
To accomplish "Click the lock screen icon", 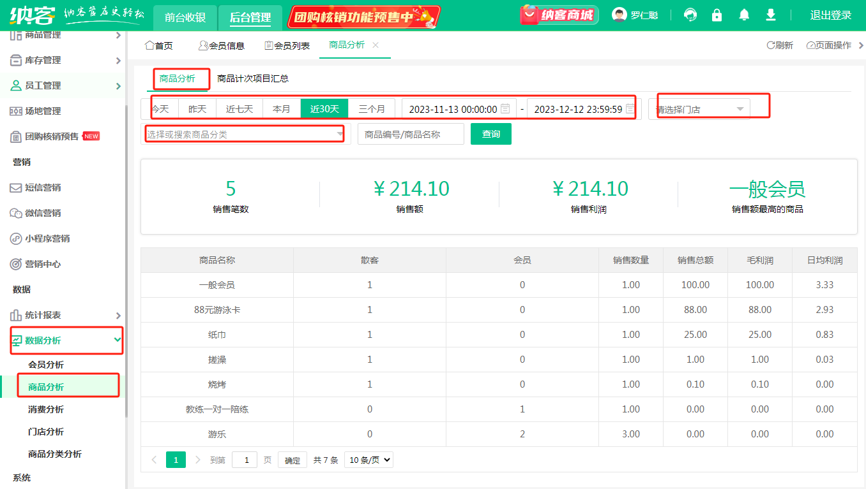I will [717, 15].
